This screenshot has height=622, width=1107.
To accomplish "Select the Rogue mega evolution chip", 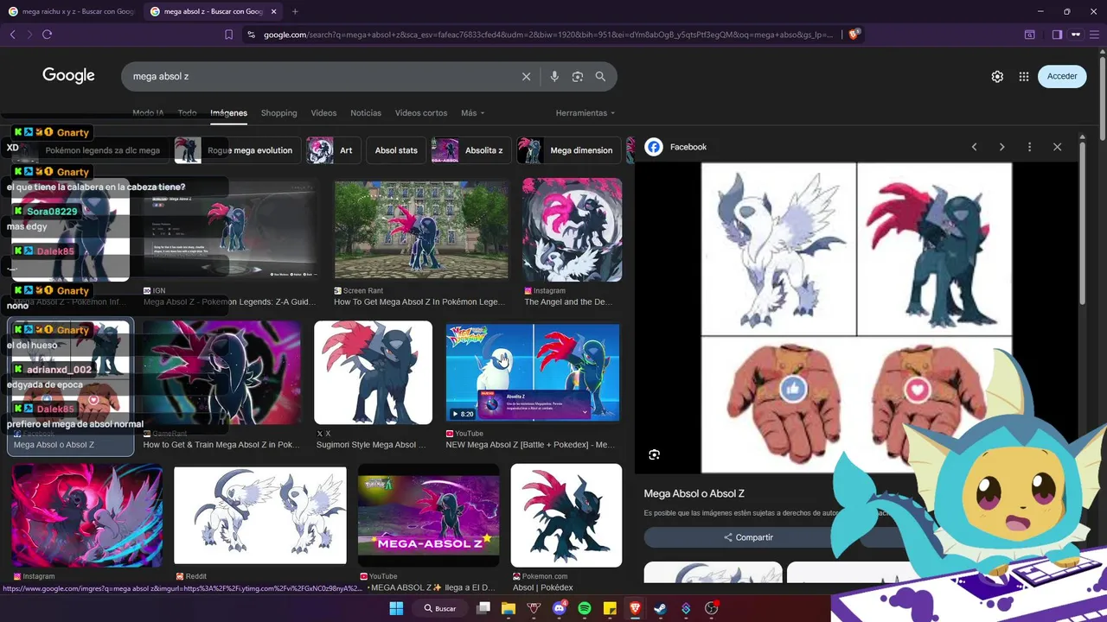I will (x=237, y=150).
